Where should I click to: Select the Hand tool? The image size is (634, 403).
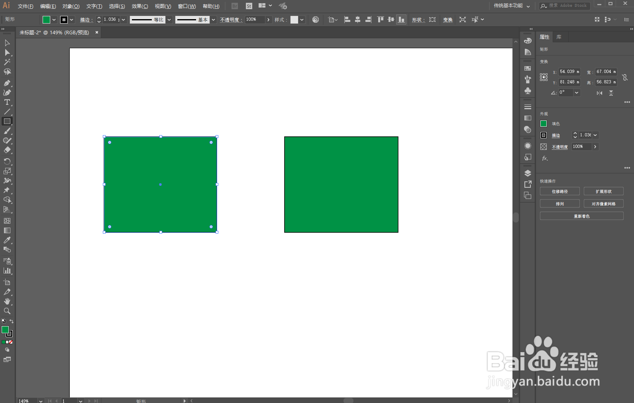point(7,301)
